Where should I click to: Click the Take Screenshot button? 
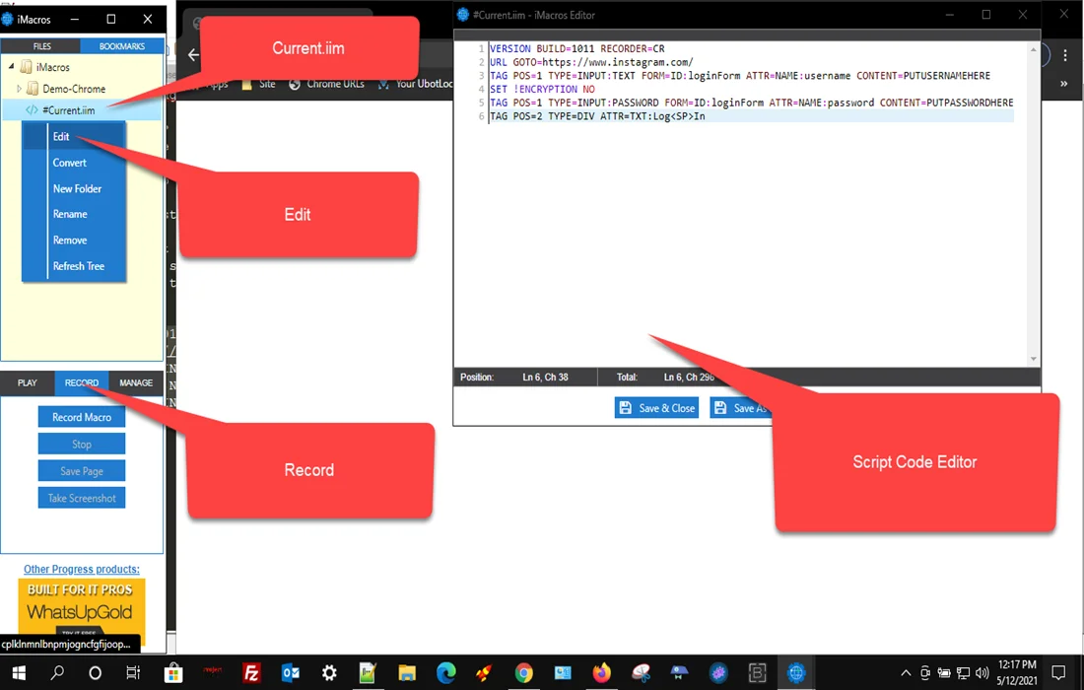(82, 498)
